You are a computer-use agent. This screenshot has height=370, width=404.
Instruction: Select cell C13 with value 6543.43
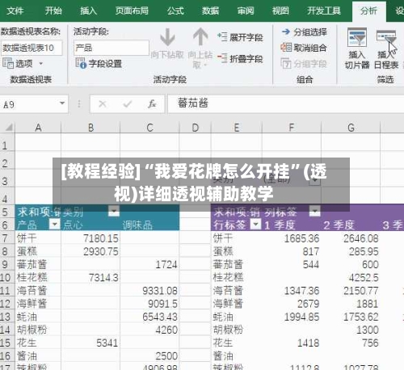pyautogui.click(x=149, y=317)
